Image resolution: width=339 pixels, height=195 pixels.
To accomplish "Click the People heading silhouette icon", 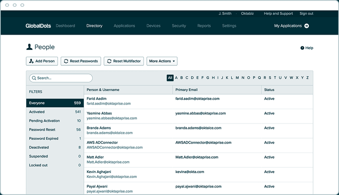I will pos(30,47).
